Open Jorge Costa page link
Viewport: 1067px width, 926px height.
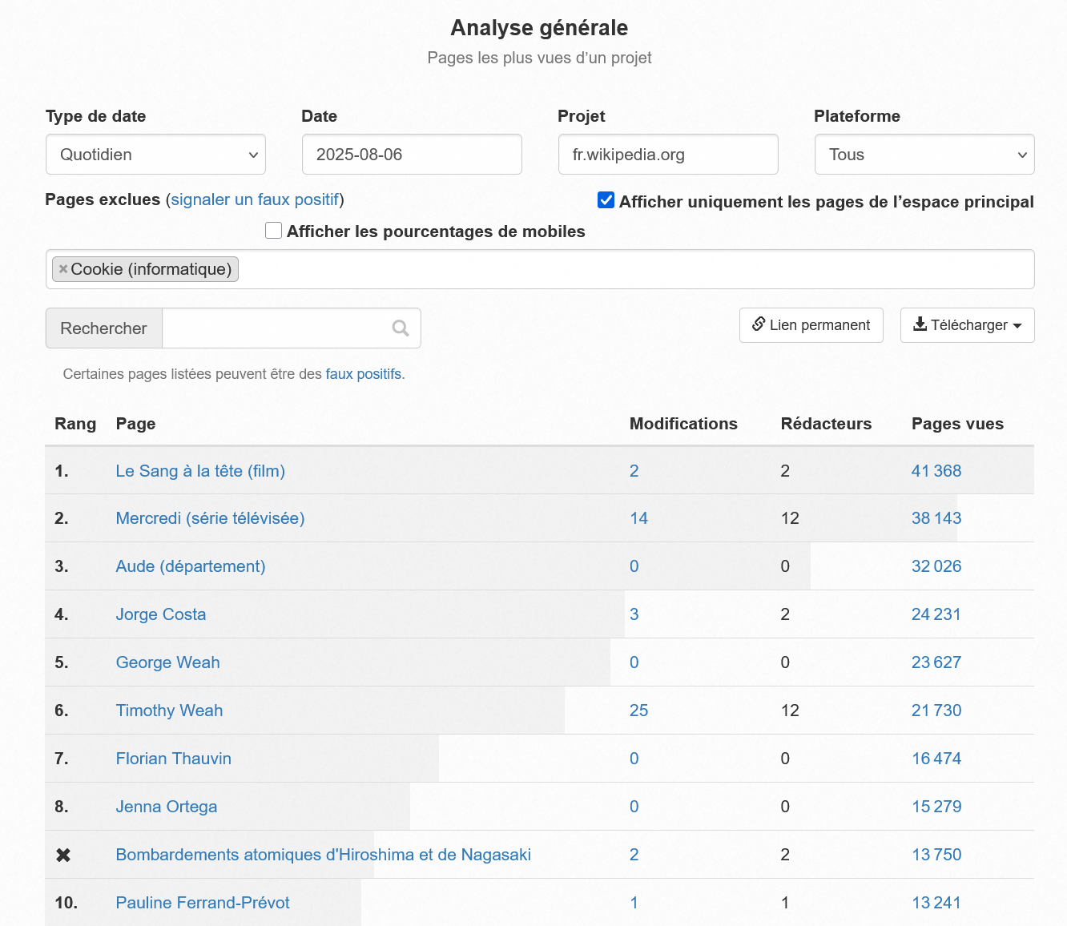point(161,614)
